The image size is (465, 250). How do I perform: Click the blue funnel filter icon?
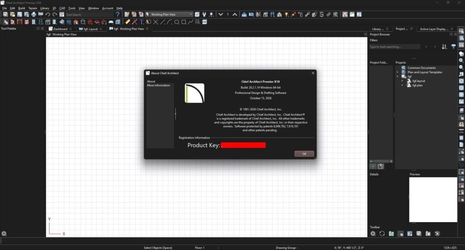click(x=454, y=47)
